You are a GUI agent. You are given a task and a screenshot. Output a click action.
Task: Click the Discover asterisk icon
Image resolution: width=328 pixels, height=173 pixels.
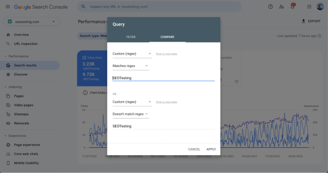(8, 74)
